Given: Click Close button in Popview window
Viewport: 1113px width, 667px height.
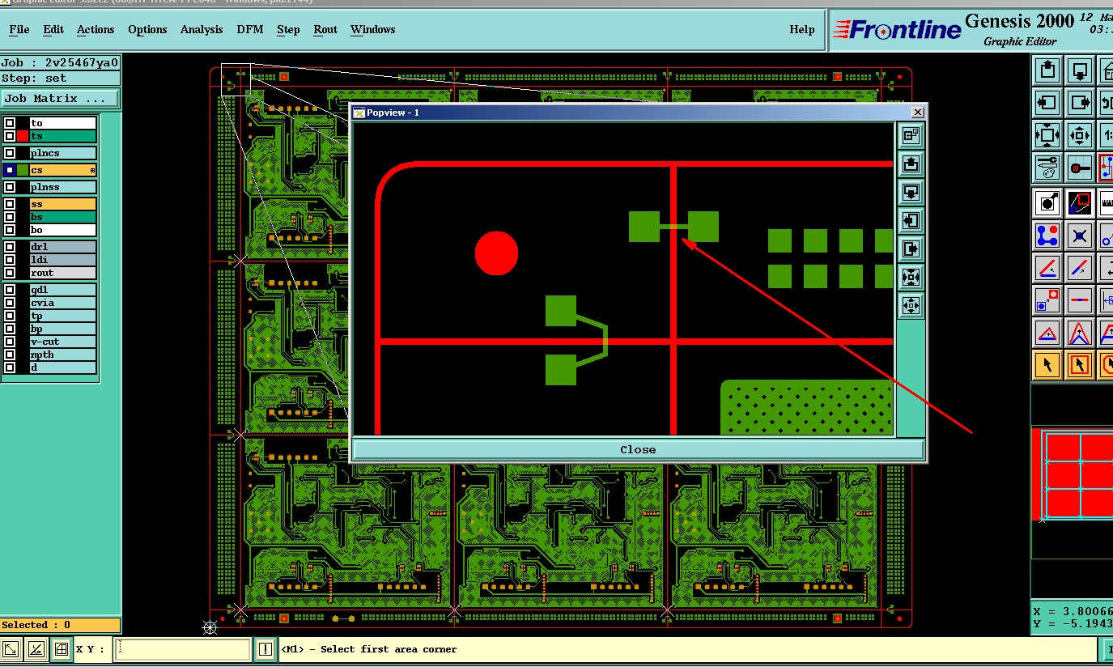Looking at the screenshot, I should pos(638,449).
